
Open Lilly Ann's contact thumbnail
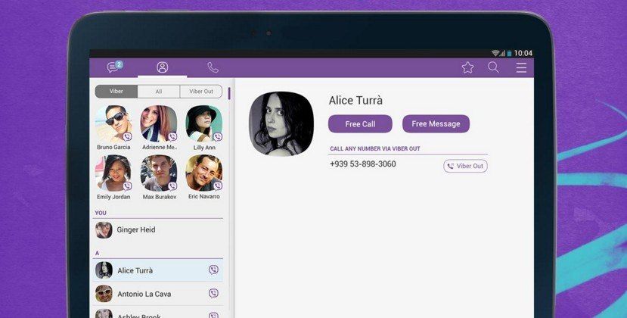tap(203, 123)
